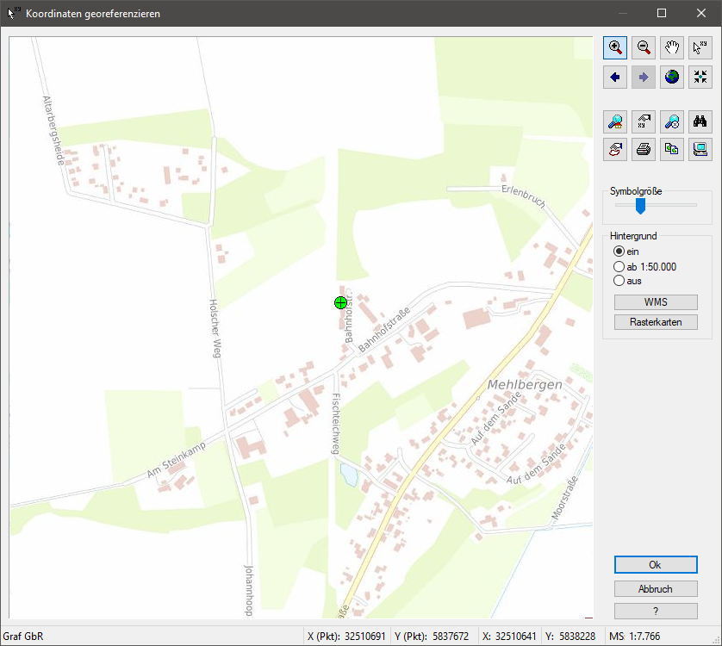This screenshot has width=722, height=646.
Task: Go forward to next map view
Action: pyautogui.click(x=644, y=77)
